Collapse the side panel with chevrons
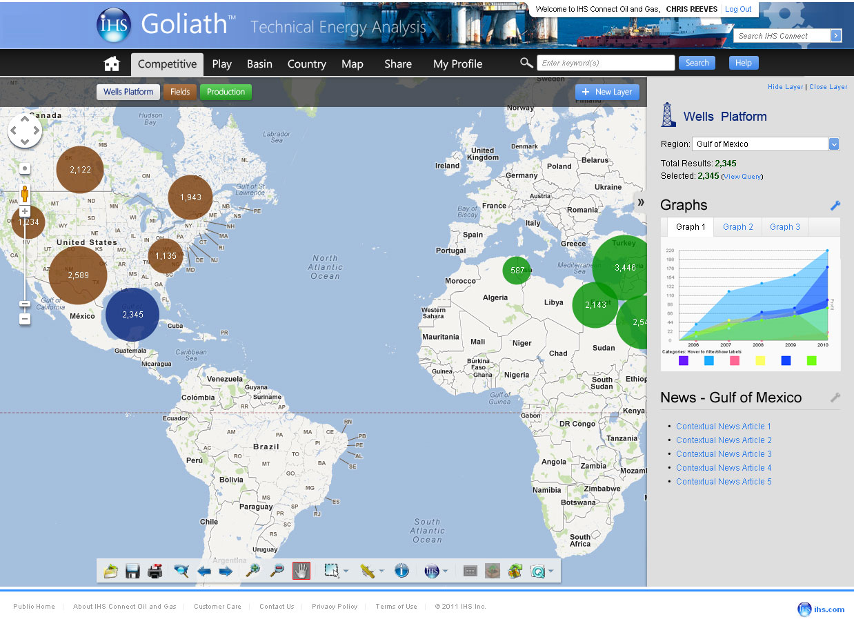The width and height of the screenshot is (854, 626). (x=641, y=202)
